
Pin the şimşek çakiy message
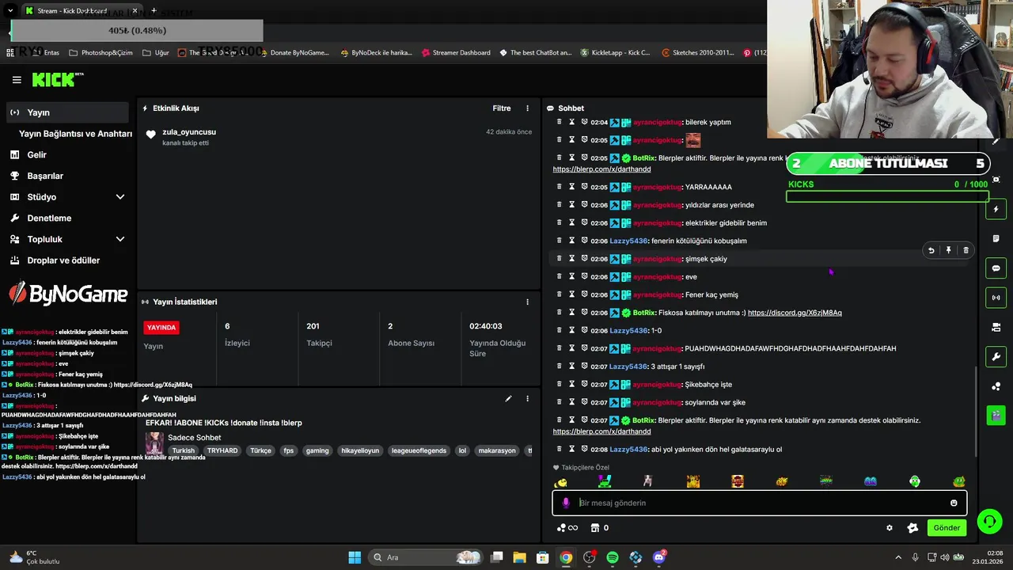(x=949, y=250)
